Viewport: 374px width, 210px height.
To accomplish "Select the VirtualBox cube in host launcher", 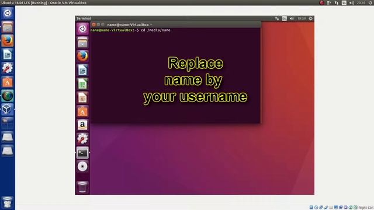I will tap(8, 109).
